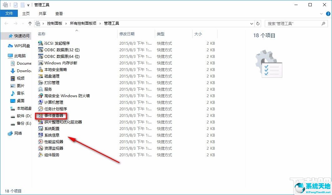Screen dimensions: 332x195
Task: Click the 服务 gear icon
Action: click(x=40, y=89)
